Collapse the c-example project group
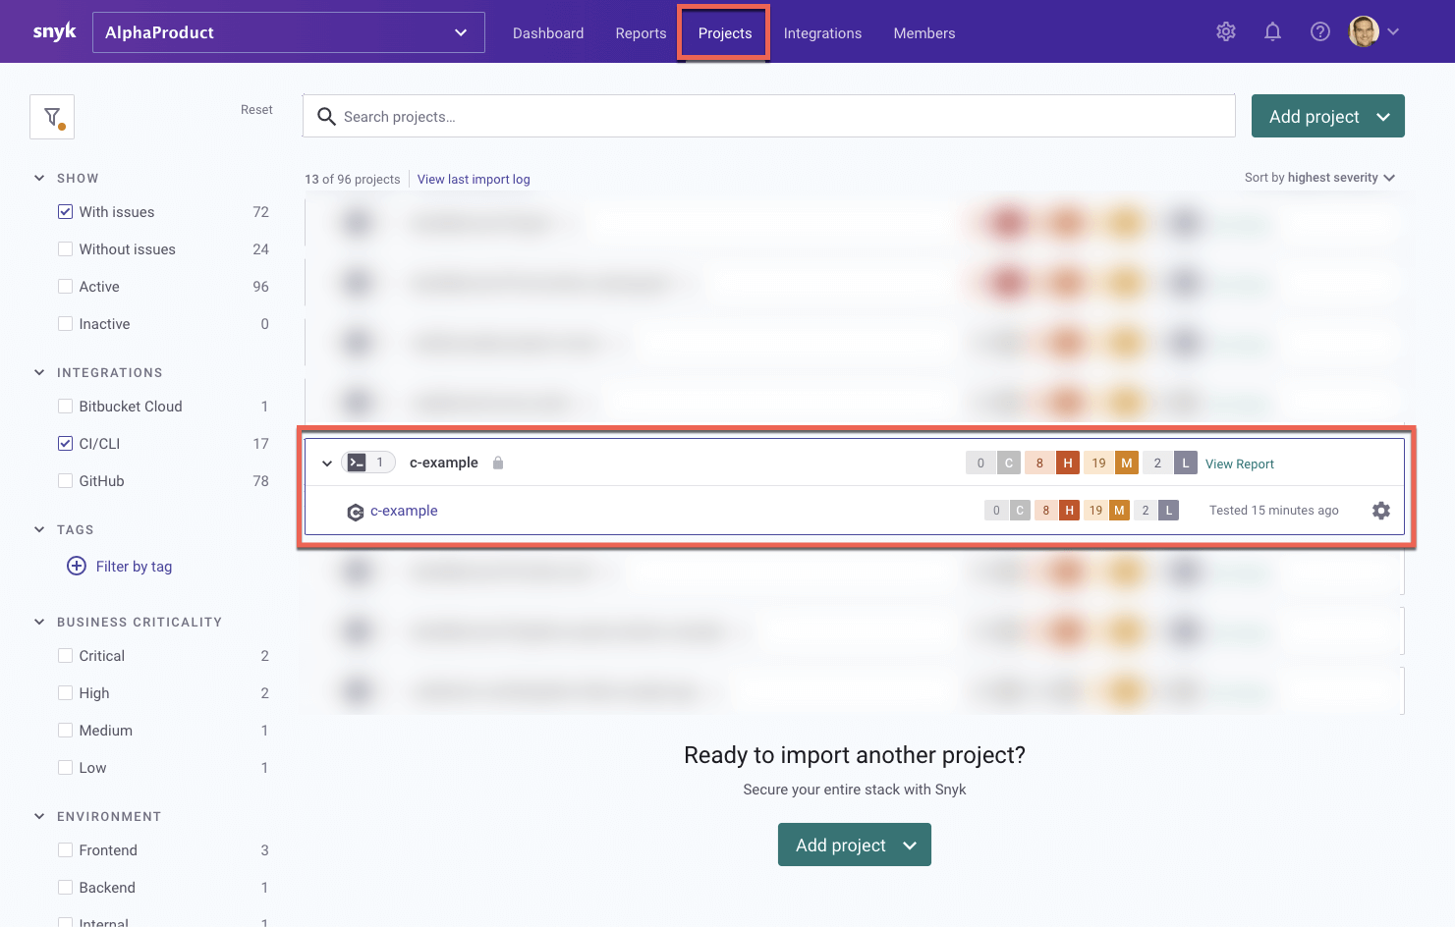 (327, 463)
